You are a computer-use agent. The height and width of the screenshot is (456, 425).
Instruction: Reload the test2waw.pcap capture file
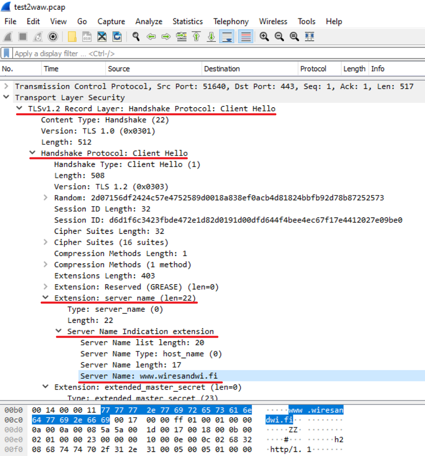tap(117, 37)
